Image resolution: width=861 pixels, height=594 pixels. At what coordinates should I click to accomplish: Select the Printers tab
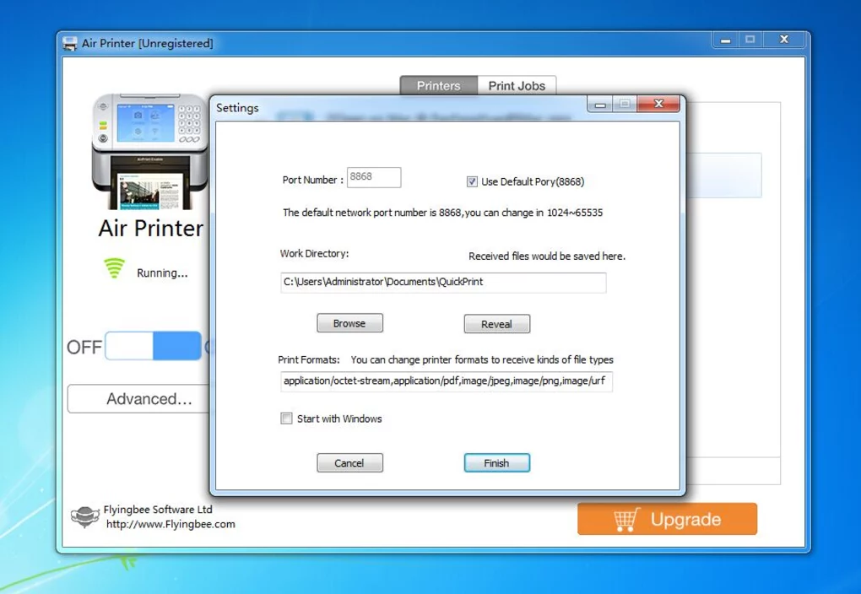[438, 85]
